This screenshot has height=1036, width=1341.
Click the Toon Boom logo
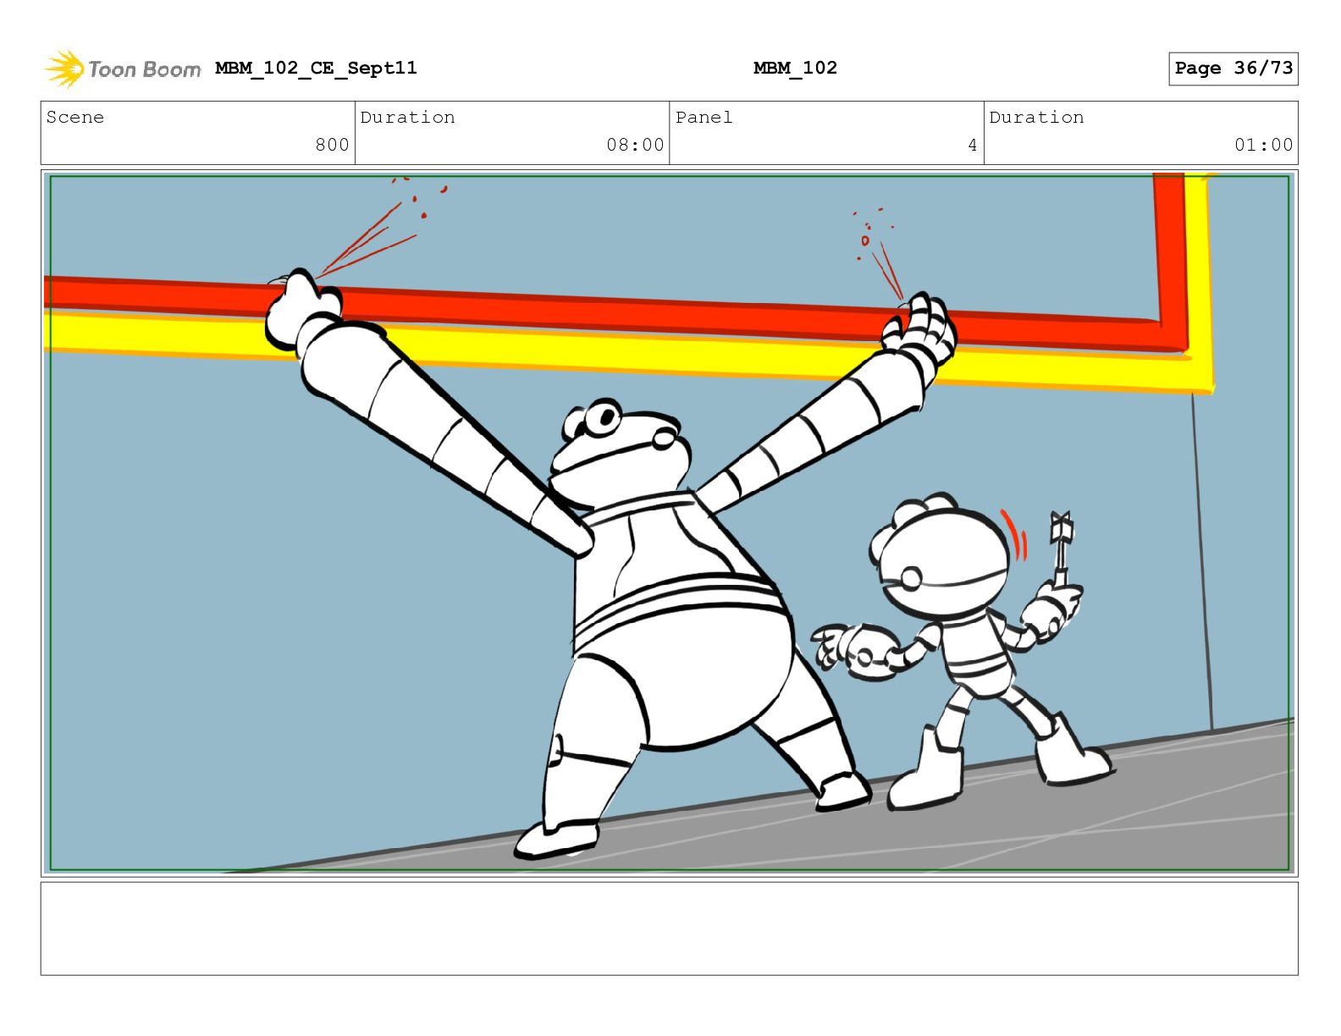(x=123, y=69)
